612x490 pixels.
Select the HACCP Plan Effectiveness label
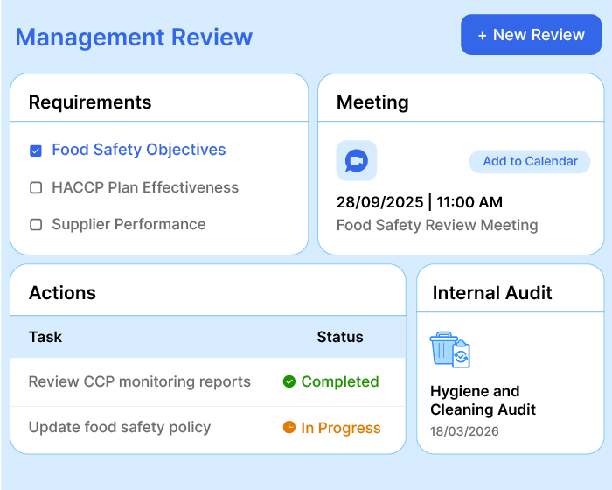pyautogui.click(x=145, y=187)
